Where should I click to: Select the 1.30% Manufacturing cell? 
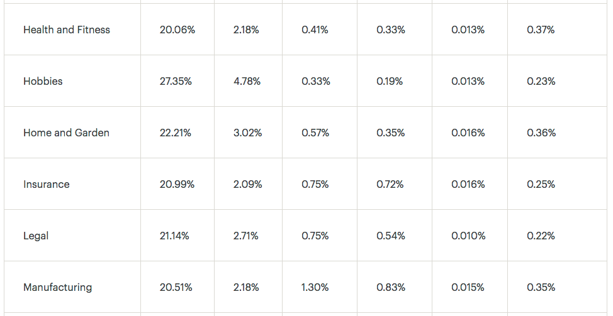point(315,287)
